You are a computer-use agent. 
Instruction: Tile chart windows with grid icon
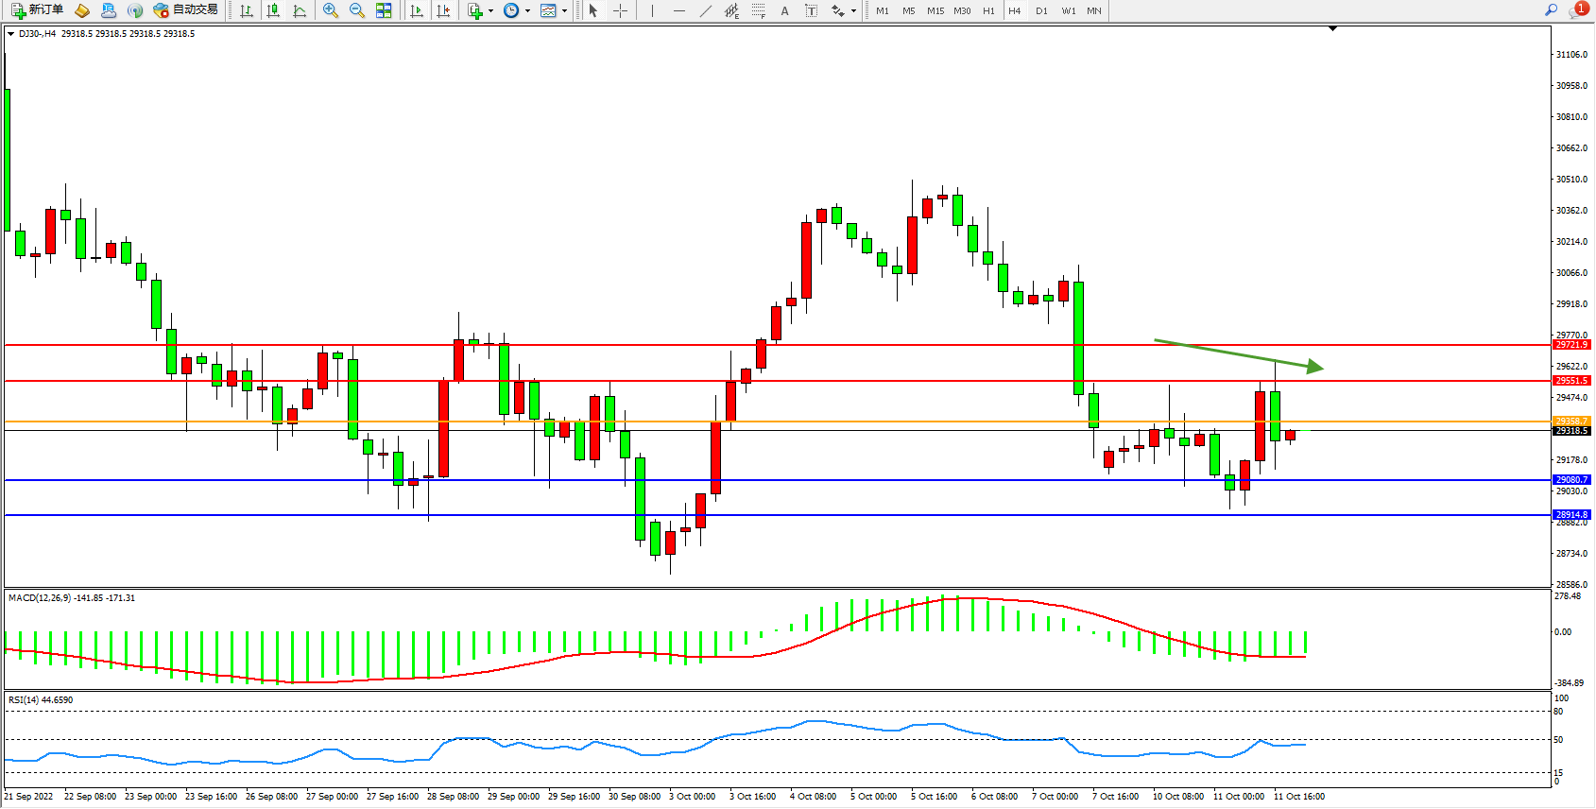coord(384,10)
